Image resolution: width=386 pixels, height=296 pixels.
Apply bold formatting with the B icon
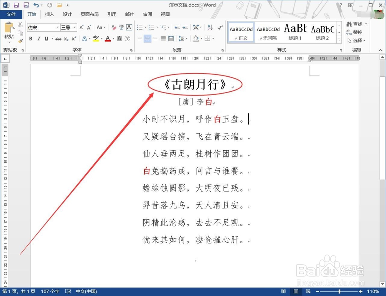[x=31, y=39]
